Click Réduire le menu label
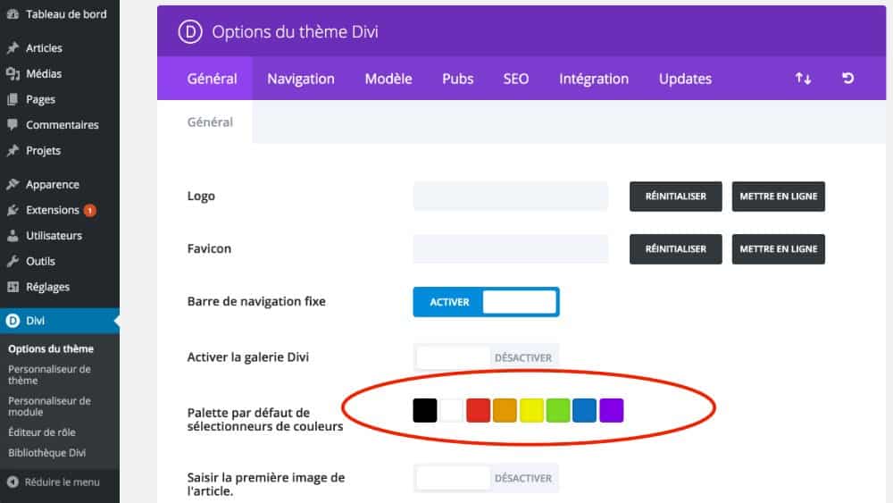This screenshot has width=893, height=503. [63, 482]
